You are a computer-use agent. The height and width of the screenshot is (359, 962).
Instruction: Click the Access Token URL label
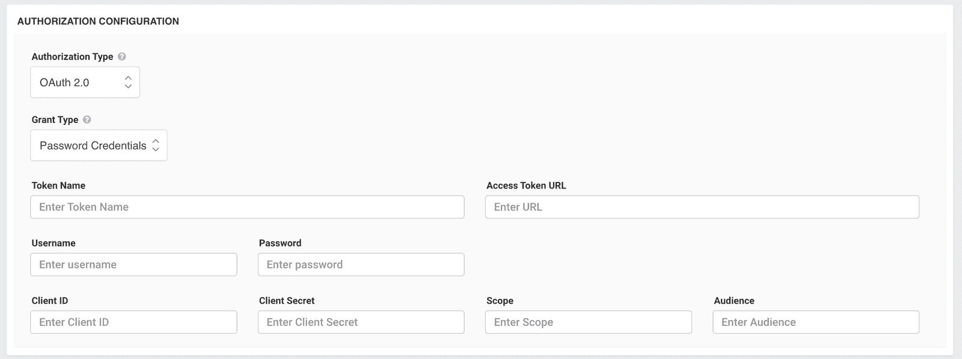(x=526, y=186)
